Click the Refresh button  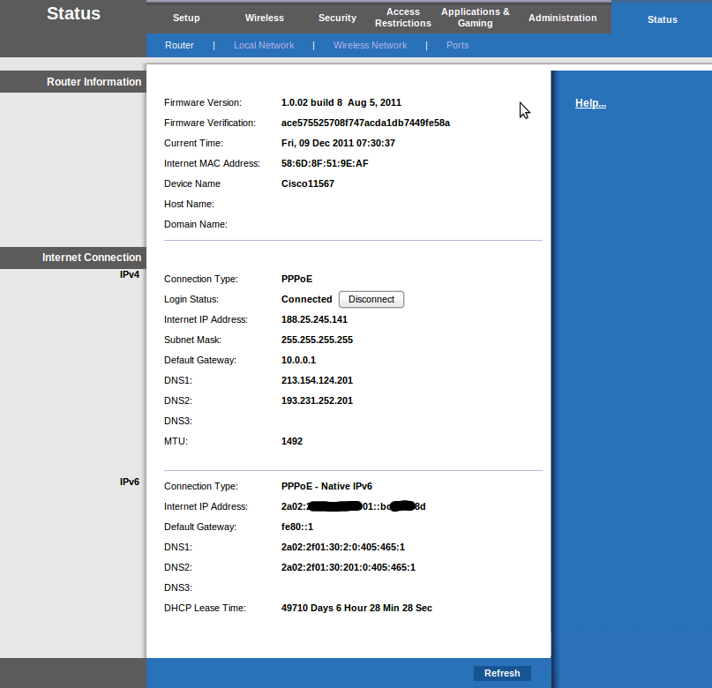coord(502,673)
